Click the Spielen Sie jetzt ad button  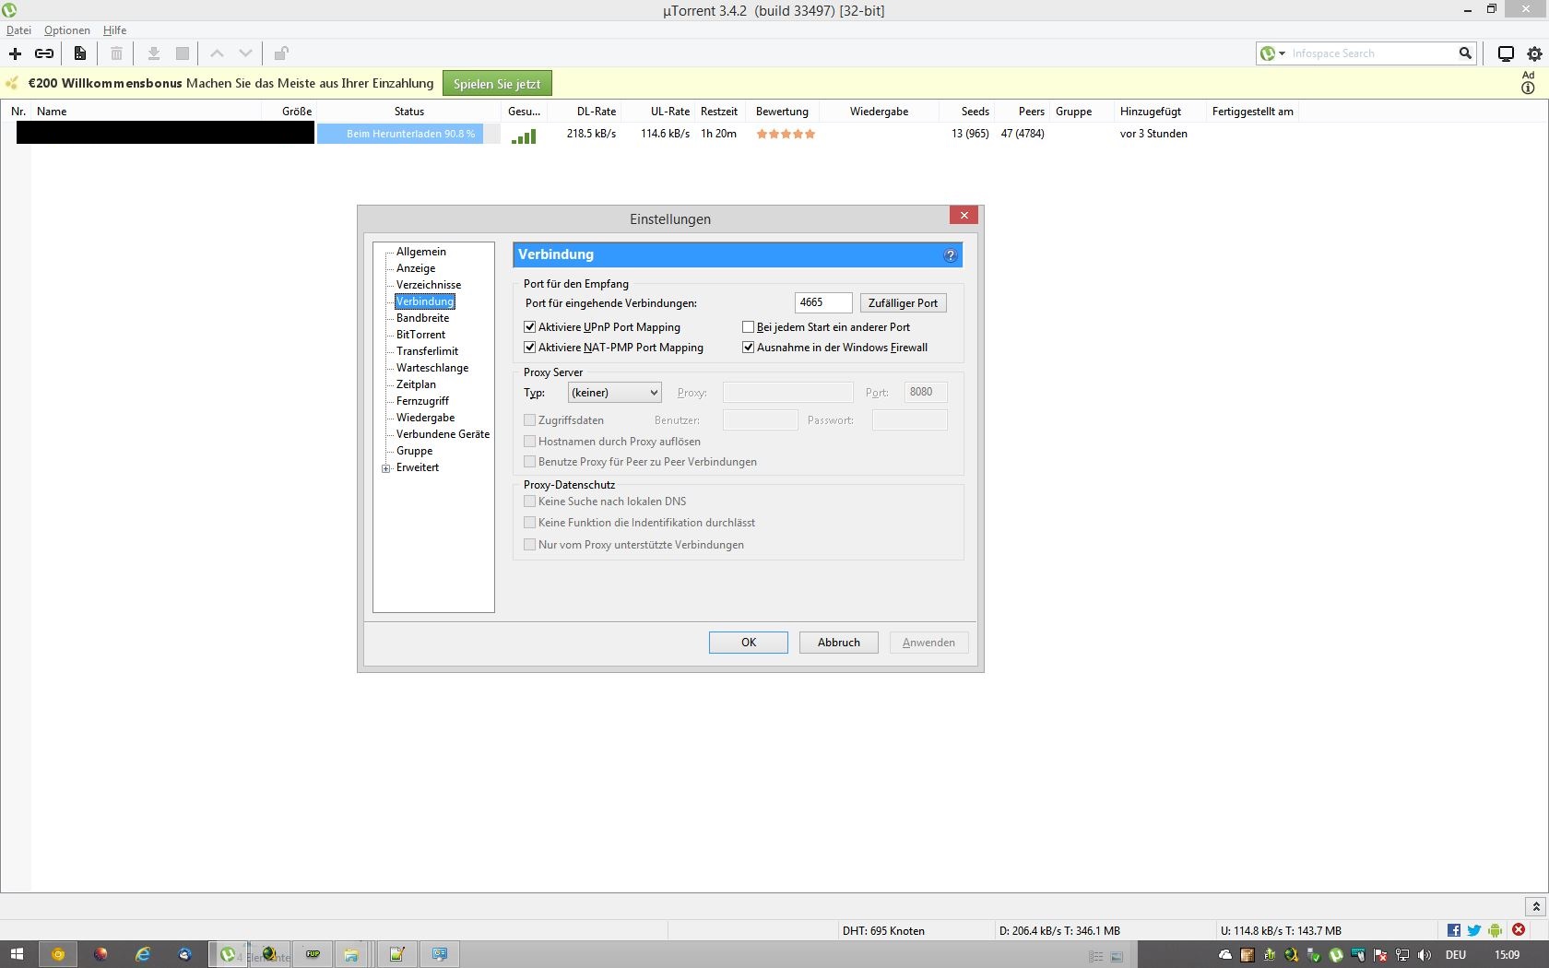click(x=497, y=84)
